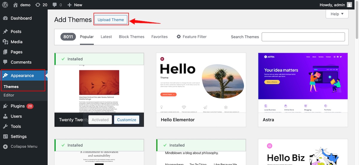Expand the Help dropdown
Viewport: 359px width, 165px height.
click(337, 14)
